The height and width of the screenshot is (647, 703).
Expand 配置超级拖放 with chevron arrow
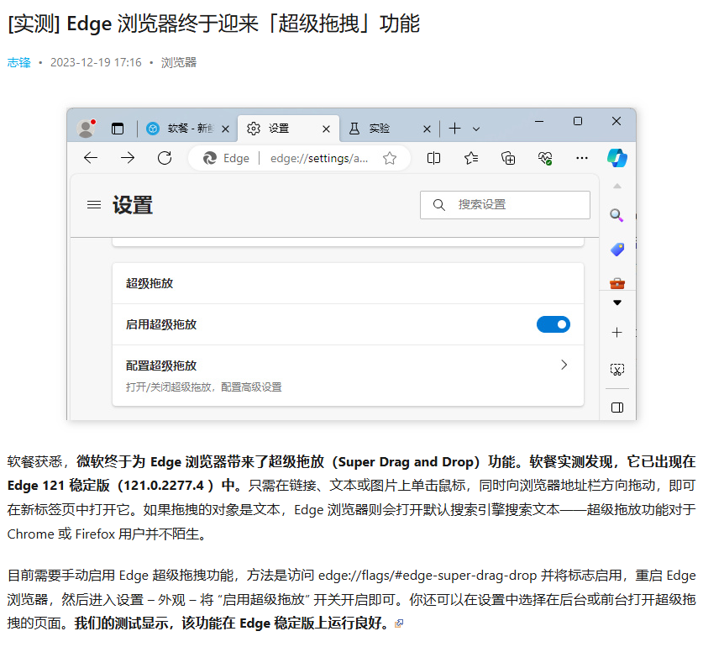[564, 366]
